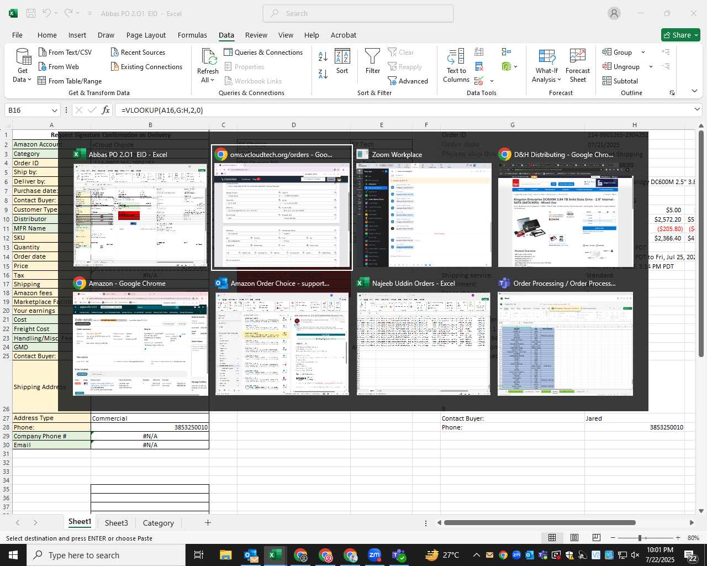Viewport: 707px width, 566px height.
Task: Click the vertical scrollbar
Action: 701,243
